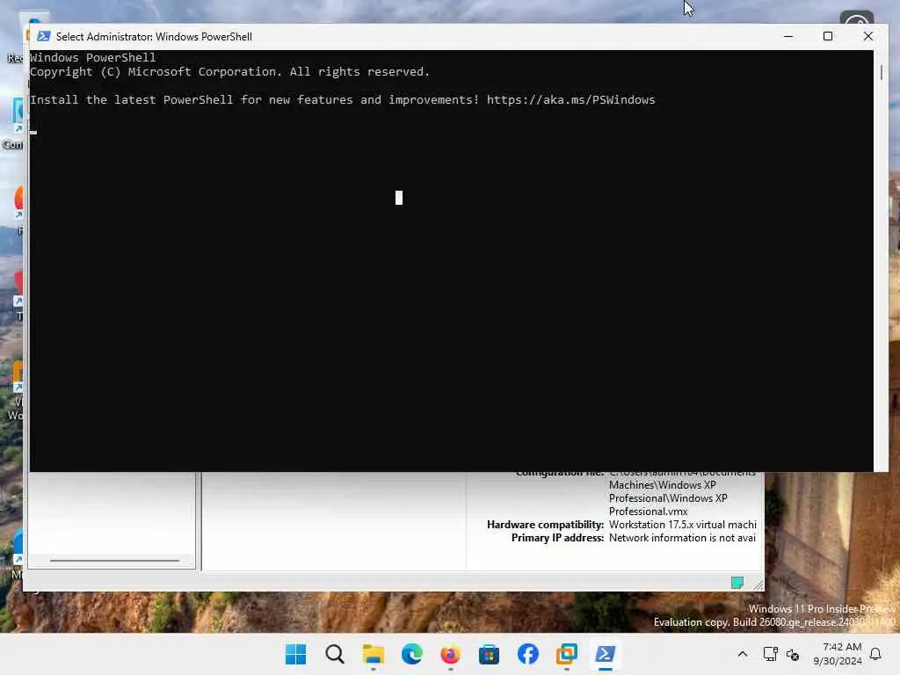
Task: Open Microsoft Store from taskbar
Action: point(489,654)
